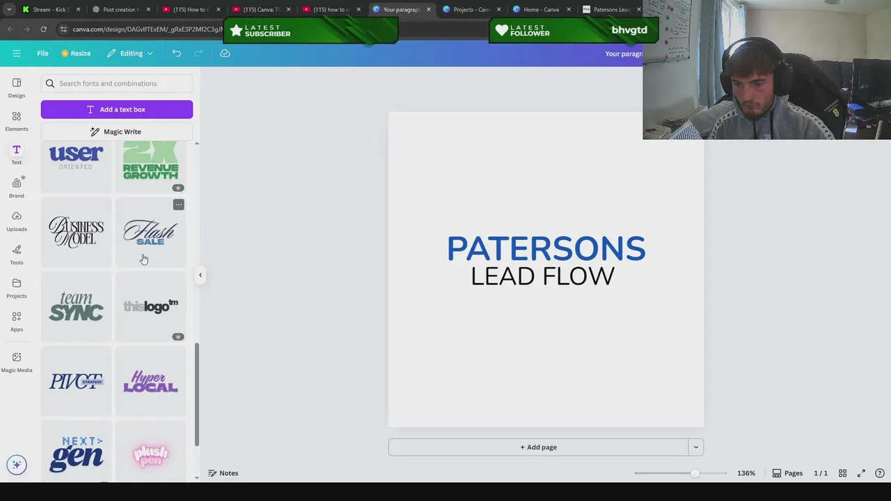The height and width of the screenshot is (501, 891).
Task: Reload the browser page
Action: click(x=43, y=29)
